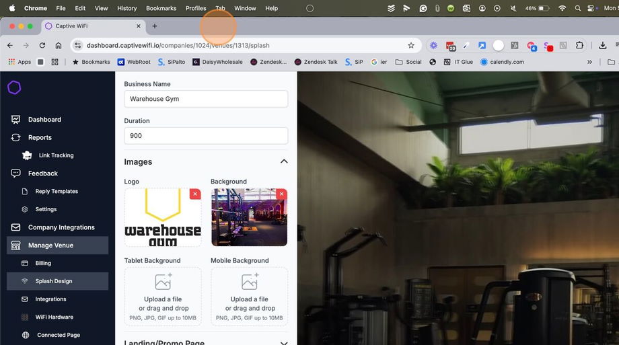This screenshot has height=345, width=619.
Task: Go back in browser
Action: point(10,46)
